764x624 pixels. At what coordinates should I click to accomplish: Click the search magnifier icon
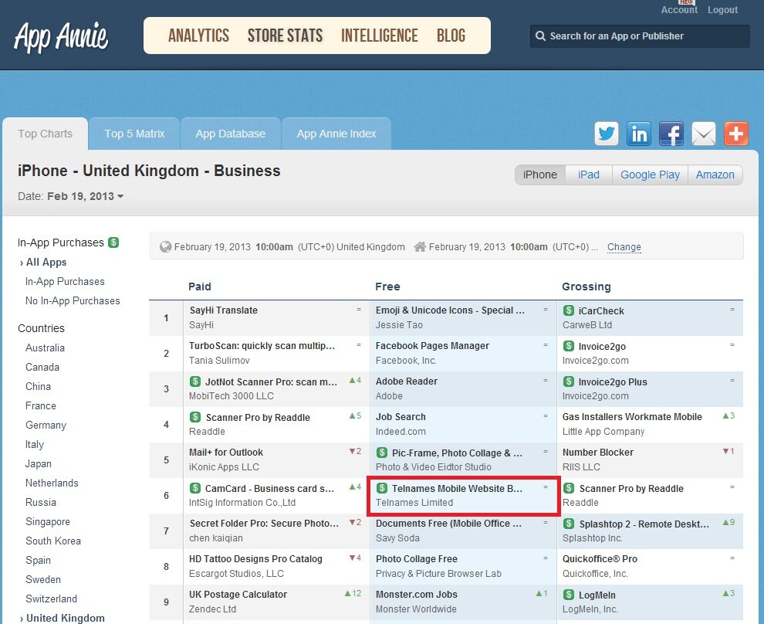[x=540, y=36]
